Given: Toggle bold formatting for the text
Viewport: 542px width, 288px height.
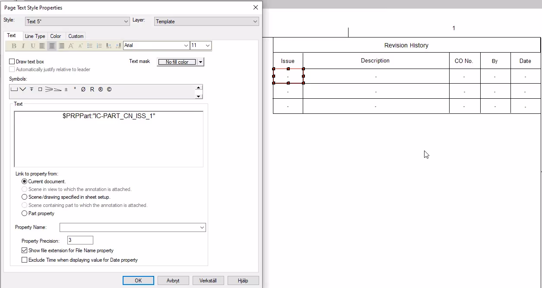Looking at the screenshot, I should pos(13,46).
